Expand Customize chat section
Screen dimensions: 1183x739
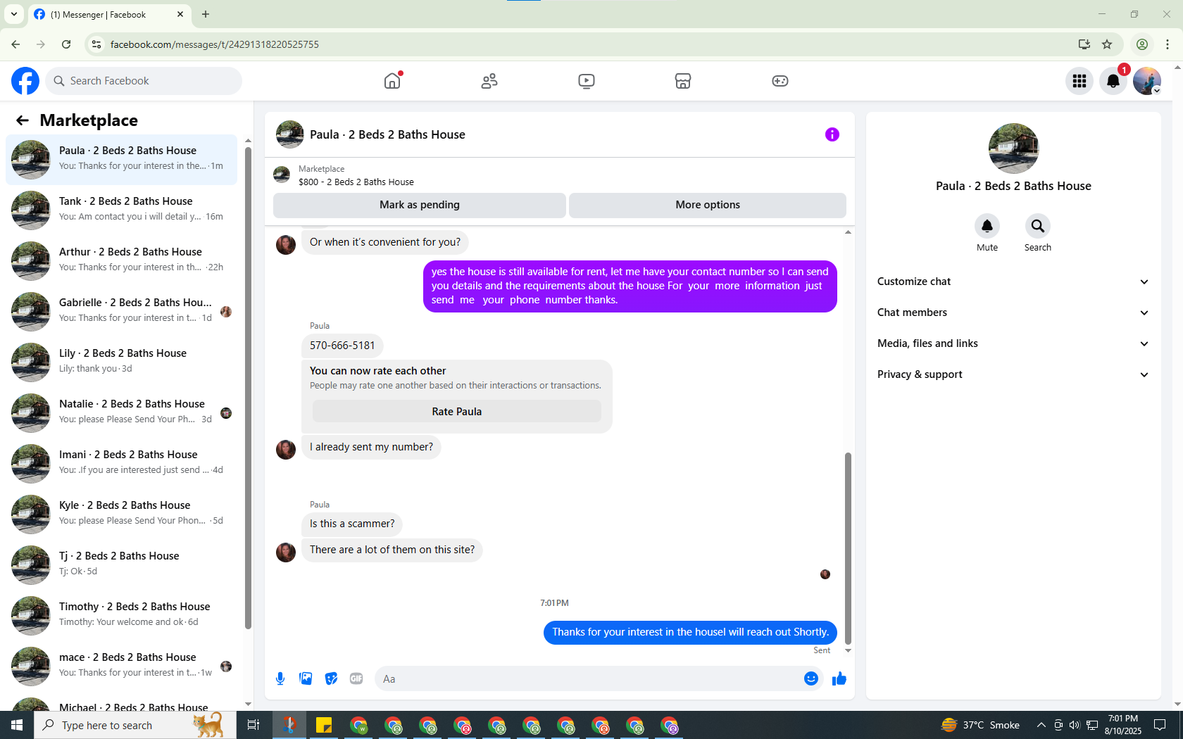(x=1013, y=282)
